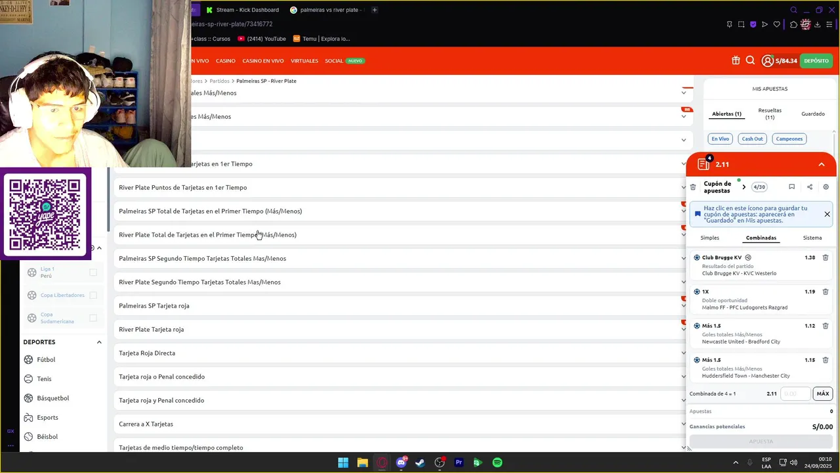
Task: Open Abiertas (1) bets tab
Action: [726, 114]
